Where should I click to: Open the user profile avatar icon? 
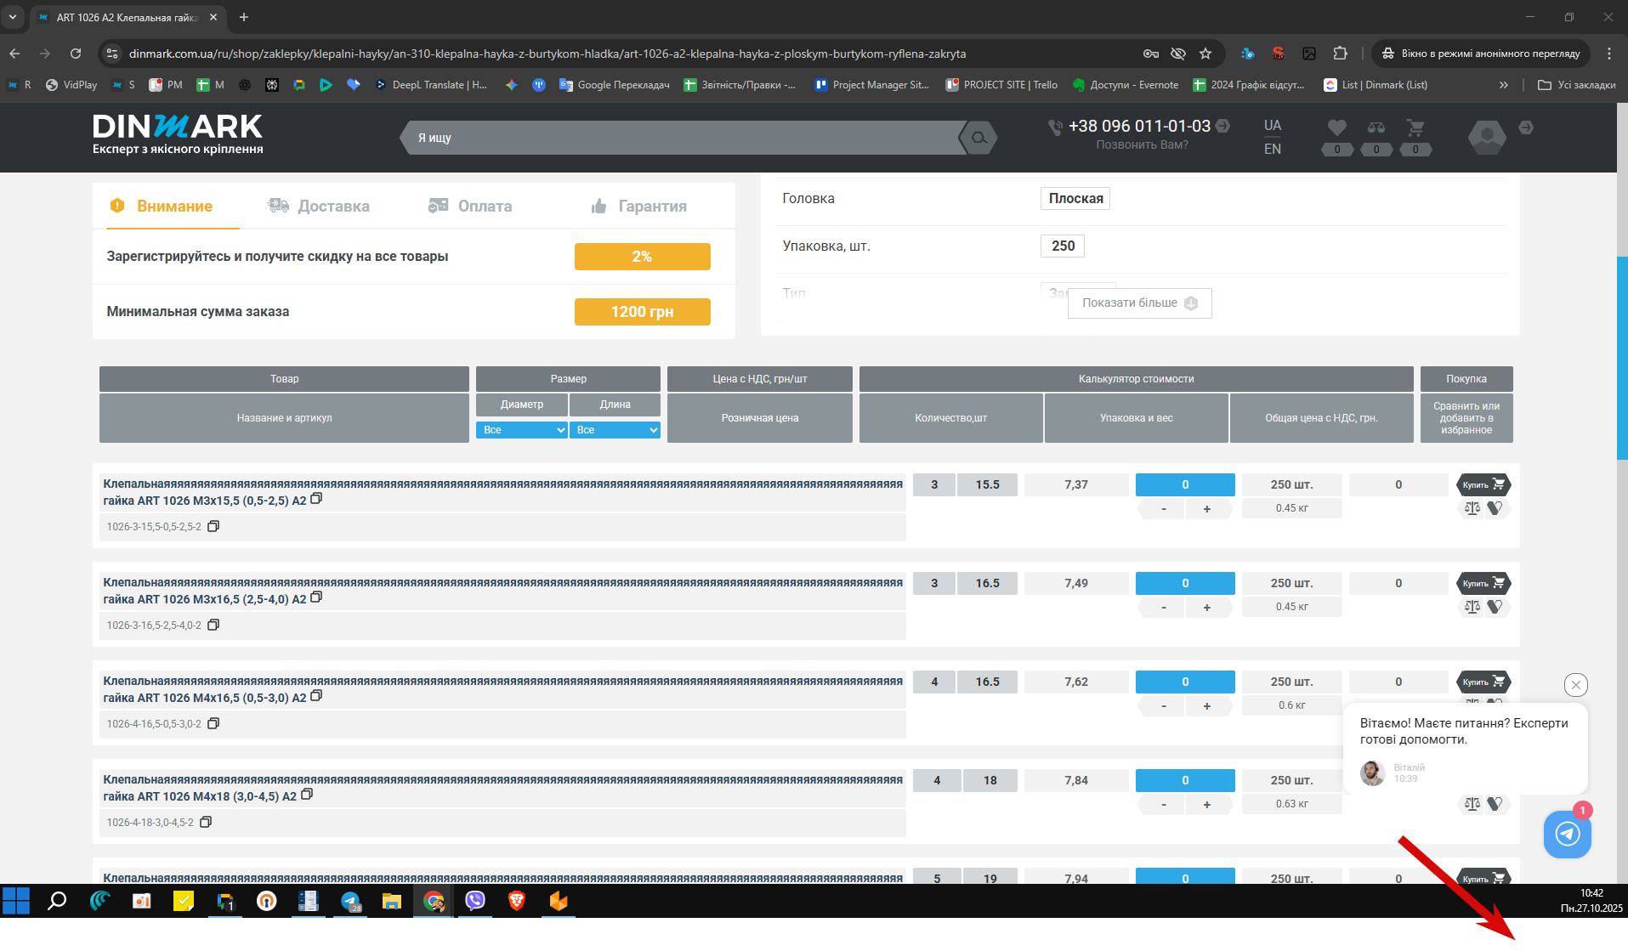pyautogui.click(x=1487, y=136)
